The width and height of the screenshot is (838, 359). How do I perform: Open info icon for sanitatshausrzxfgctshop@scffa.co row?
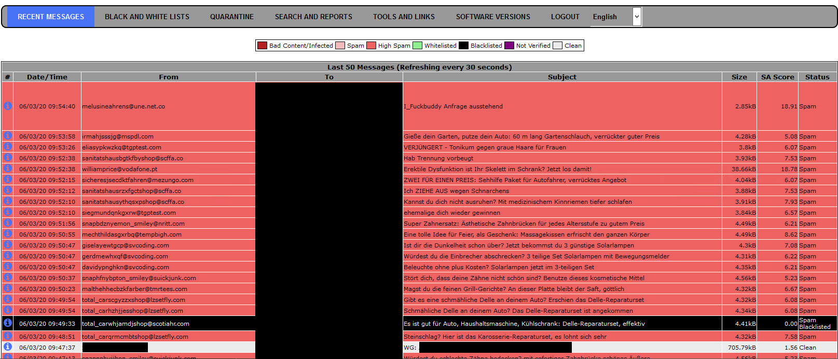pyautogui.click(x=8, y=190)
